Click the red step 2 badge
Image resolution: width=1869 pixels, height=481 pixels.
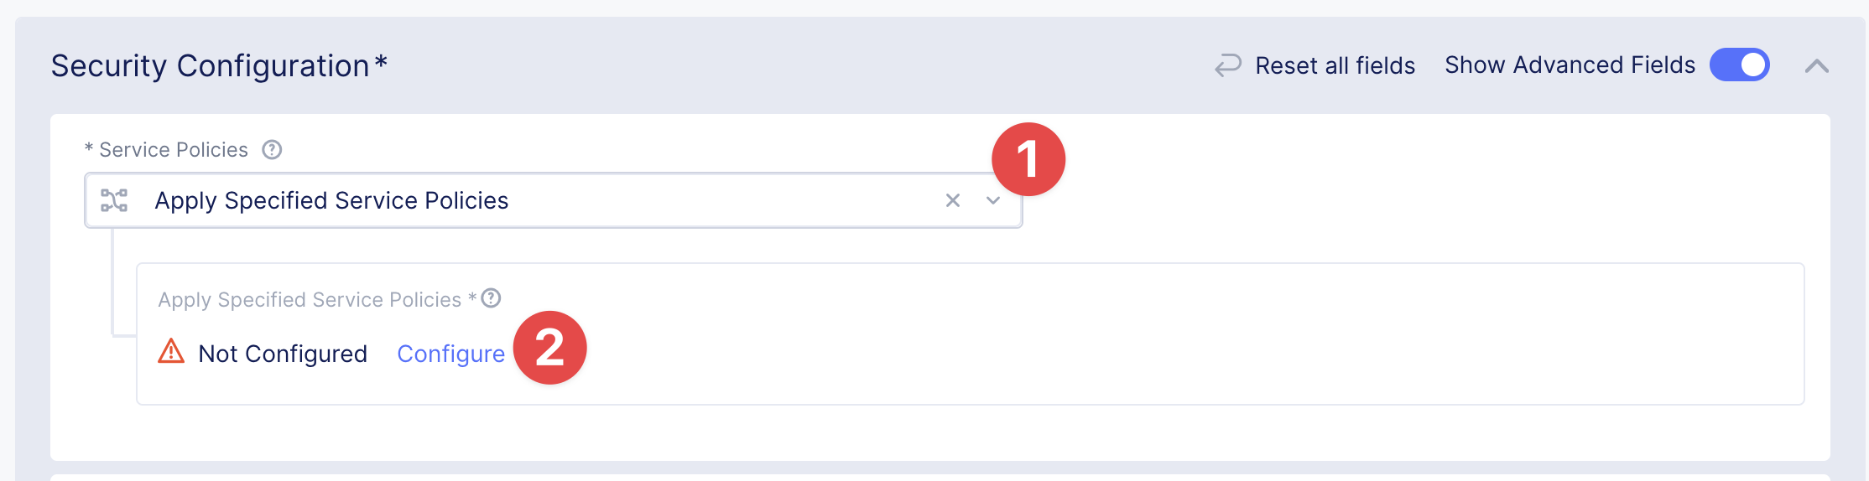549,348
